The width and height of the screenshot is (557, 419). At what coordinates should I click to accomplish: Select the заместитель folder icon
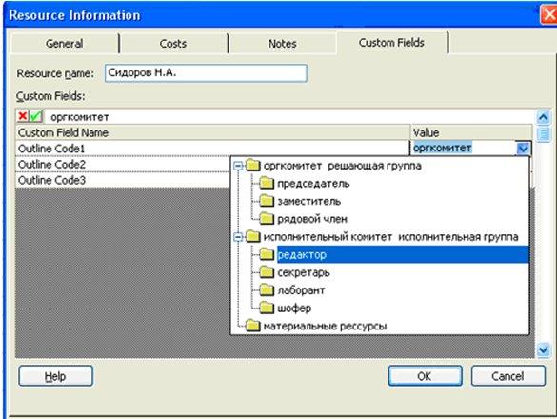click(x=267, y=201)
